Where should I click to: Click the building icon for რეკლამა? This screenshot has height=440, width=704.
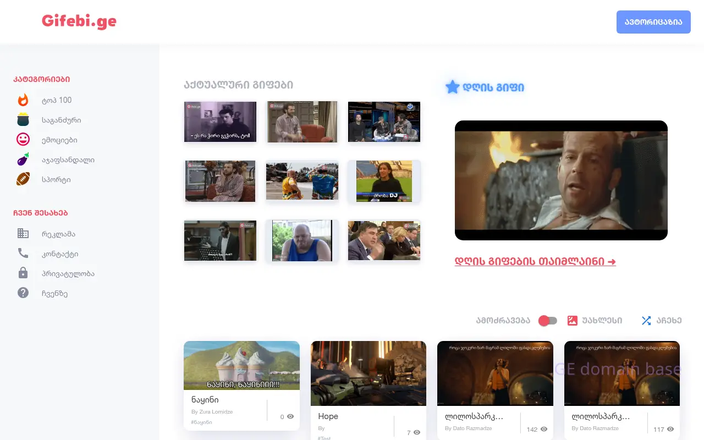(23, 234)
